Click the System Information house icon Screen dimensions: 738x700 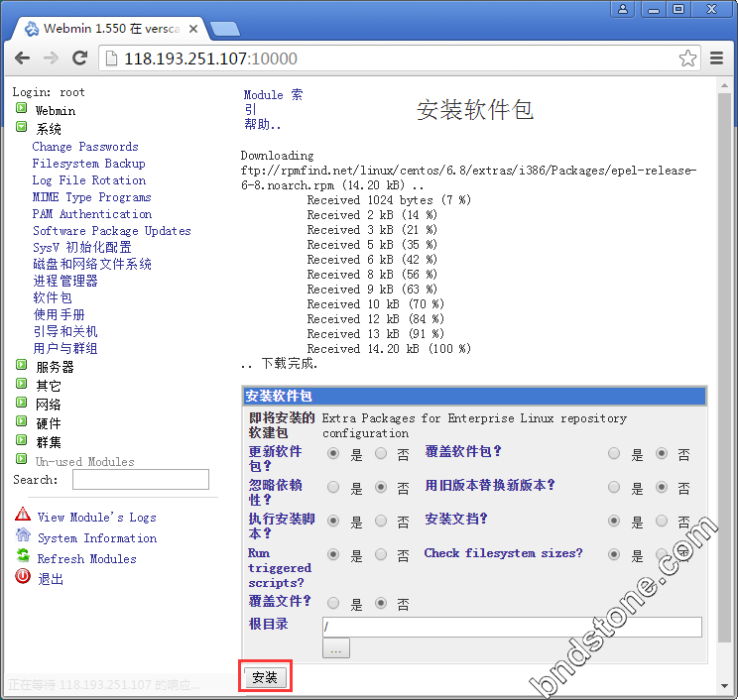[x=23, y=534]
